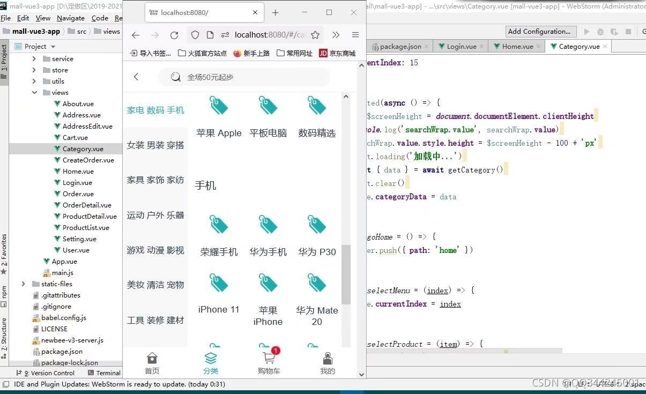The height and width of the screenshot is (394, 646).
Task: Expand the utils folder
Action: tap(34, 81)
